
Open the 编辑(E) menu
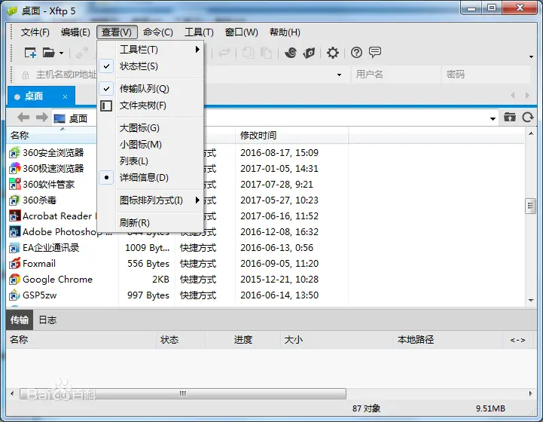(x=75, y=32)
